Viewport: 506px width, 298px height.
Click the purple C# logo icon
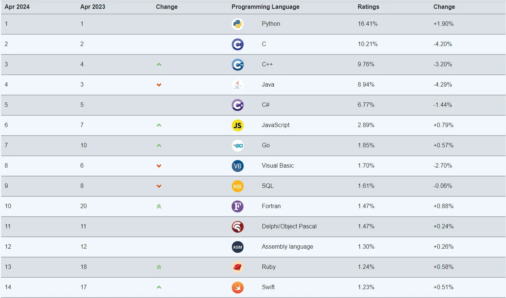tap(238, 105)
